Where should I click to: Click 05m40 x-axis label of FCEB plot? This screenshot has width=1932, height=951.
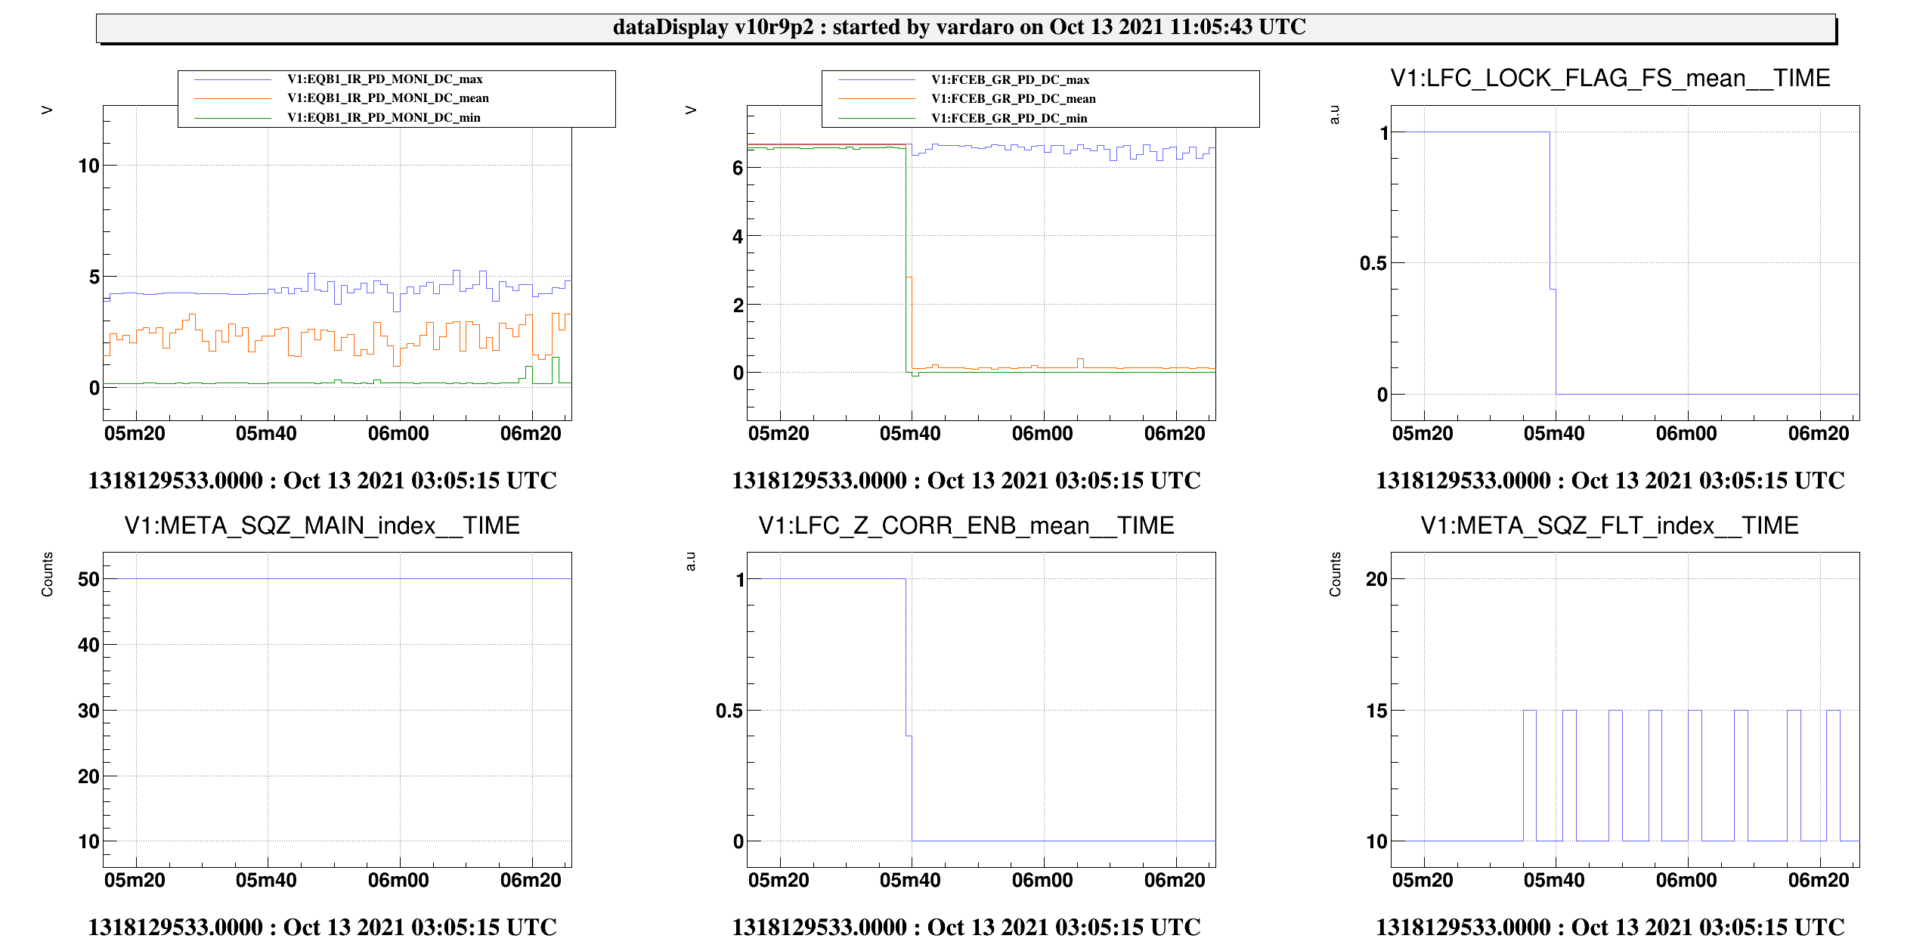point(910,434)
